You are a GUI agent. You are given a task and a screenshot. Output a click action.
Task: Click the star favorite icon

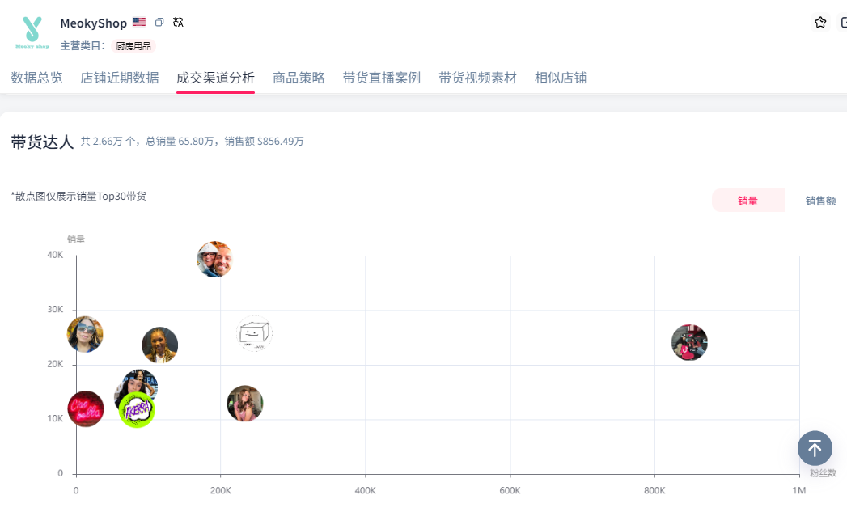click(x=820, y=23)
